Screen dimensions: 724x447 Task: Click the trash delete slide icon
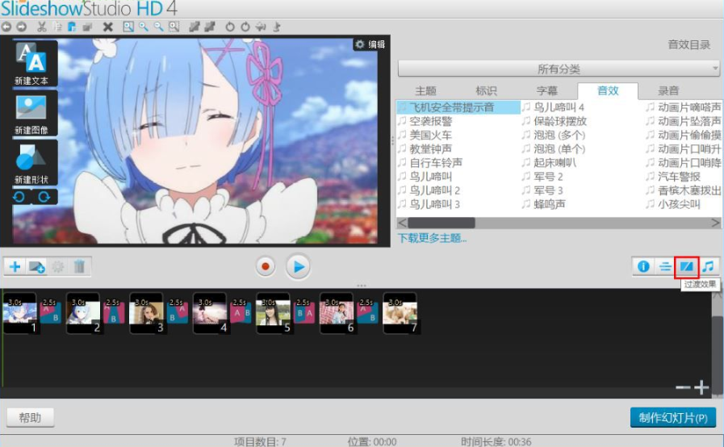[79, 266]
